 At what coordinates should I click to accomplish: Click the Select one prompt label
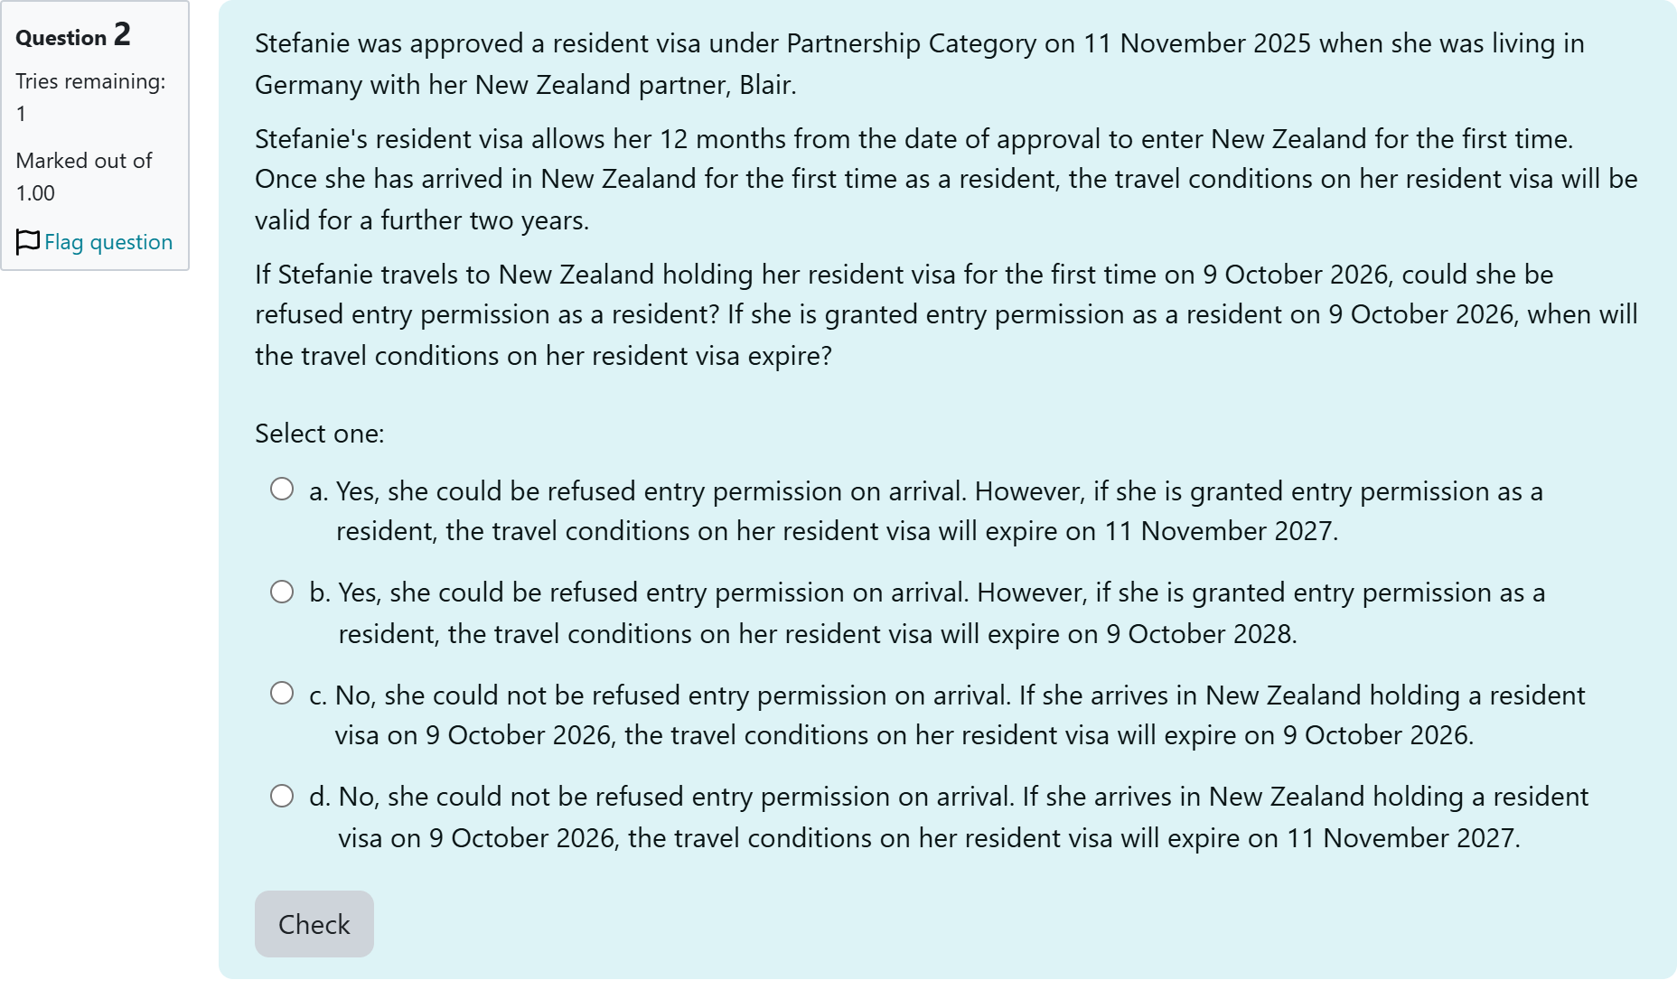[320, 434]
